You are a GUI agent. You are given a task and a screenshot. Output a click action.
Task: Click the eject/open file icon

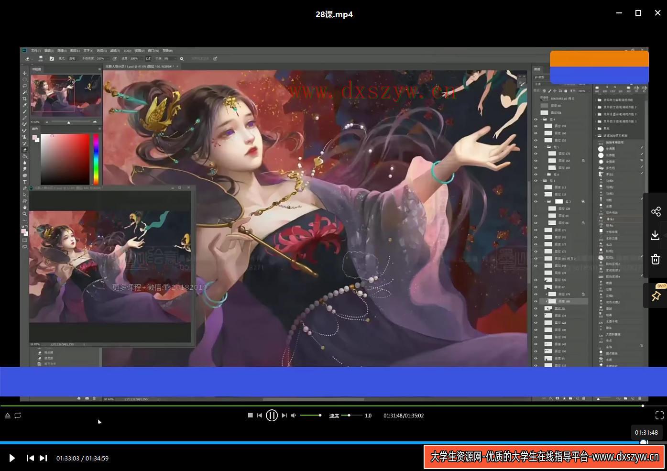(x=8, y=416)
